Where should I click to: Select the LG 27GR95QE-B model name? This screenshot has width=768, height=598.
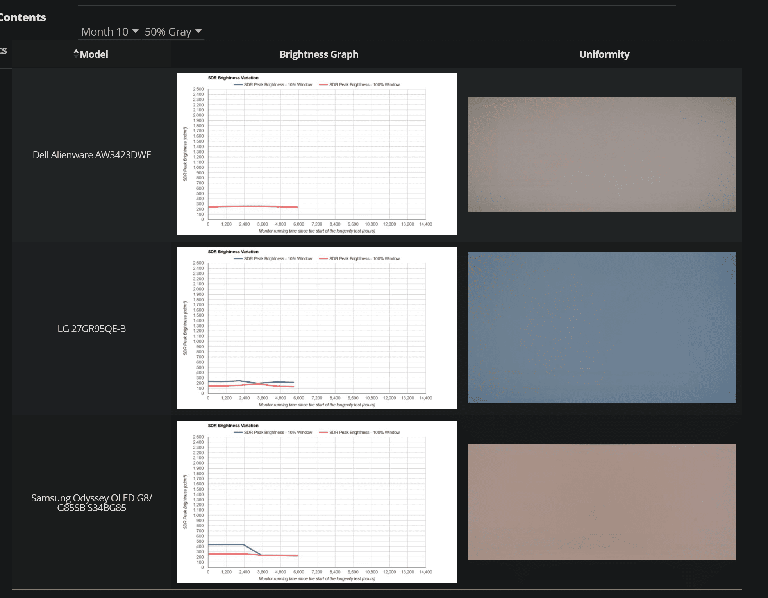tap(92, 329)
